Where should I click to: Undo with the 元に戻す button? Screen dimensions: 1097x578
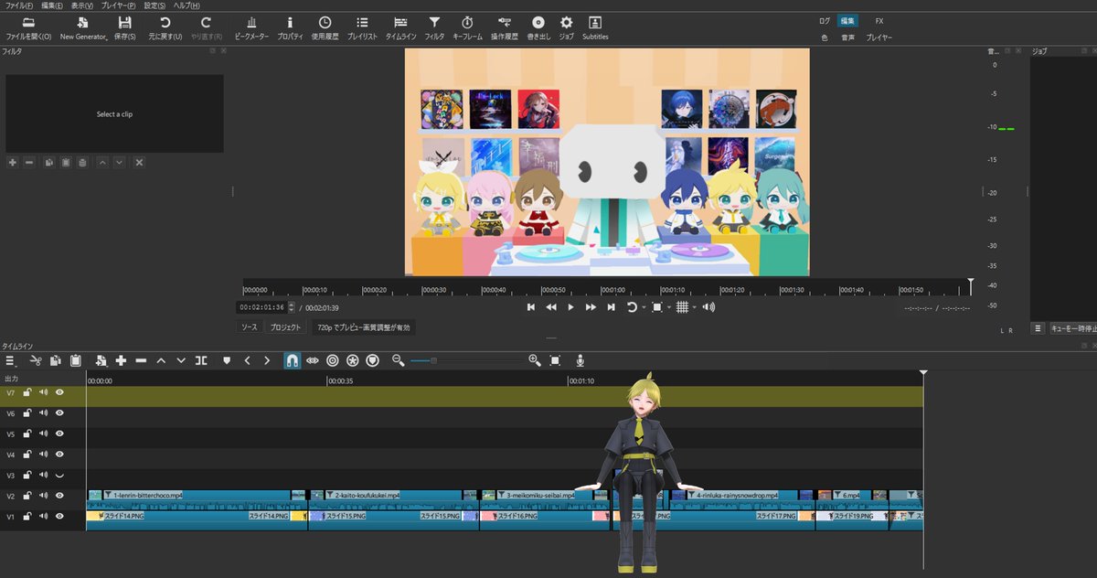(x=165, y=27)
